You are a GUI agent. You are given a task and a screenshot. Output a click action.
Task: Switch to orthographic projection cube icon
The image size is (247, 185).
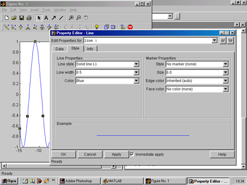[x=106, y=27]
